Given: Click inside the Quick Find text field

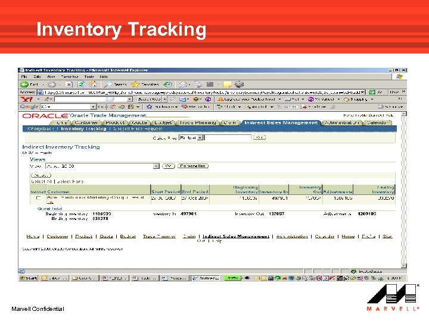Looking at the screenshot, I should 228,138.
